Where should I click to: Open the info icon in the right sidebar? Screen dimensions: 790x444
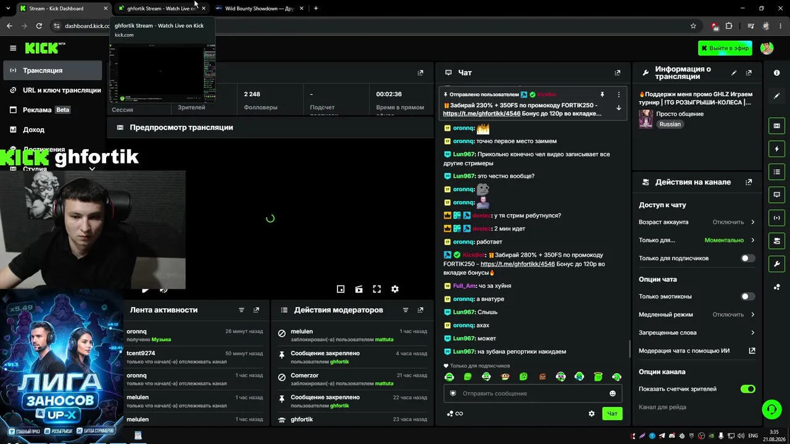point(777,73)
